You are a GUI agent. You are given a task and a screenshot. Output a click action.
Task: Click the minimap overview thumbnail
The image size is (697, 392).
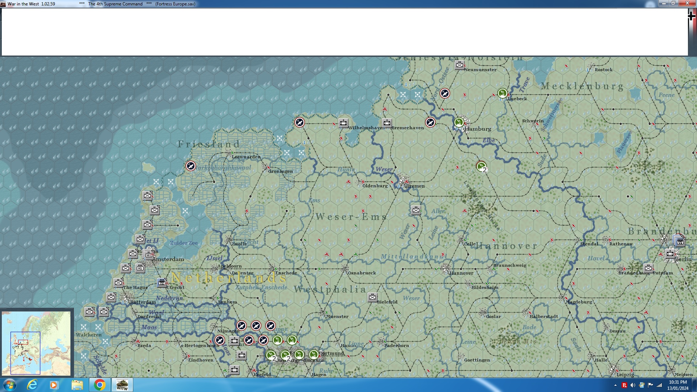36,343
